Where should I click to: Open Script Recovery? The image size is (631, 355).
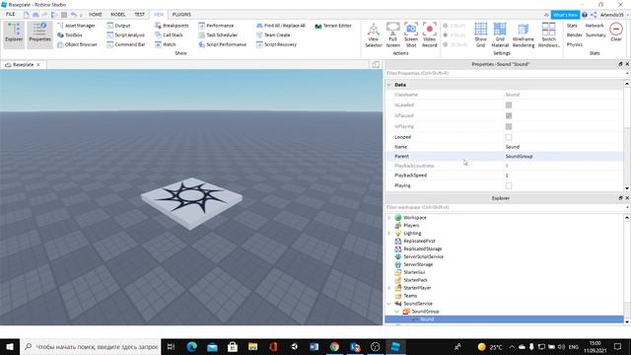pos(276,44)
